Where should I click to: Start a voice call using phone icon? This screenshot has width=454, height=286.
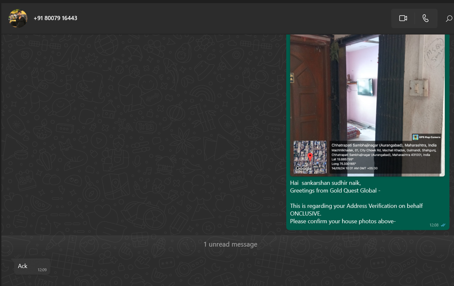coord(425,18)
